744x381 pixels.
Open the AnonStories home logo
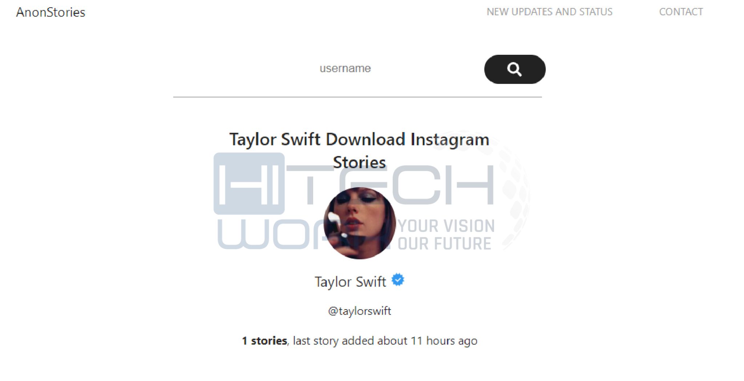pos(50,12)
